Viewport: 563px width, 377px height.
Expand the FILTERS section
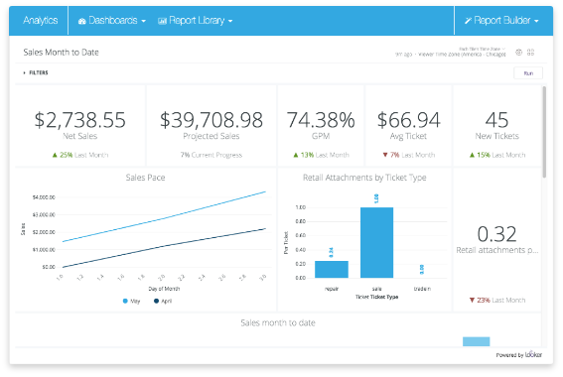click(36, 72)
